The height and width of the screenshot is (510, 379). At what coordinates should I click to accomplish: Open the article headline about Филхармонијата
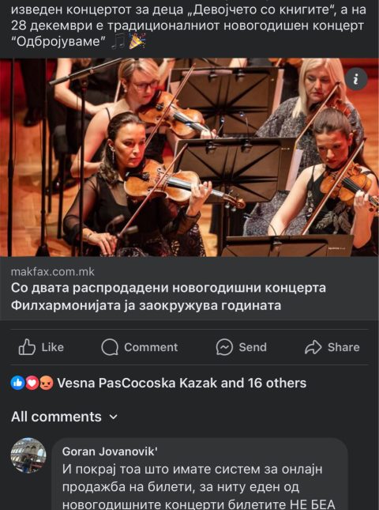168,297
